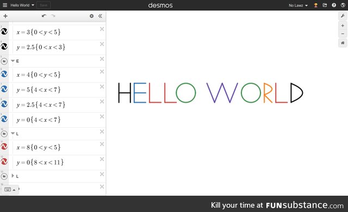Expand the collapsed L folder triangle

(x=13, y=176)
